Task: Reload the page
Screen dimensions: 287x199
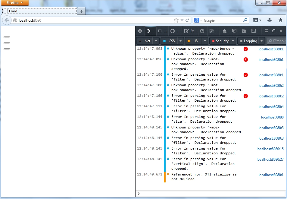Action: click(x=187, y=20)
